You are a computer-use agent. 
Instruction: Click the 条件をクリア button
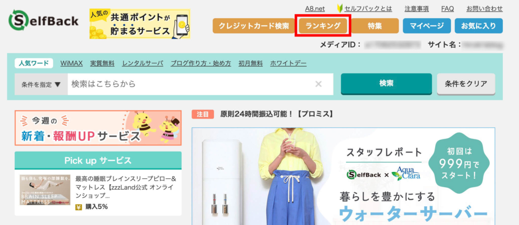(466, 84)
